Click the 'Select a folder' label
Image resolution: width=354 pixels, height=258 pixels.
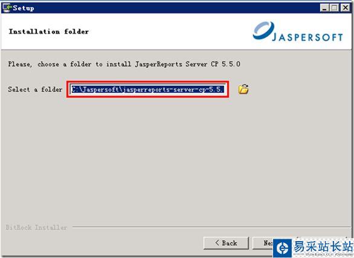tap(35, 89)
